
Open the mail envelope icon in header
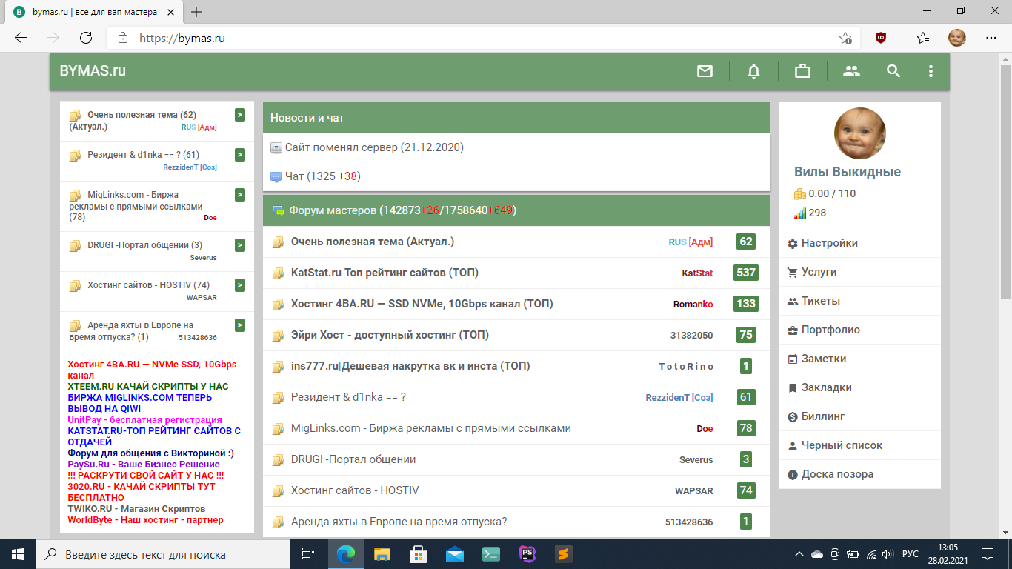(x=705, y=71)
